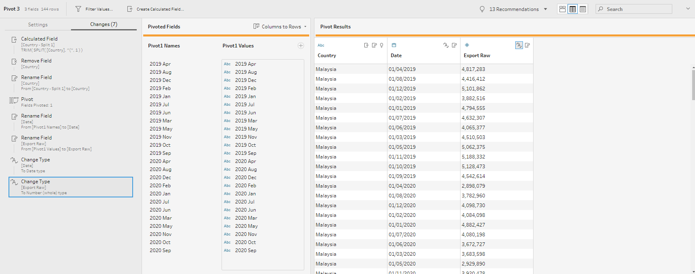This screenshot has width=695, height=274.
Task: Click Filter Values button
Action: (x=95, y=9)
